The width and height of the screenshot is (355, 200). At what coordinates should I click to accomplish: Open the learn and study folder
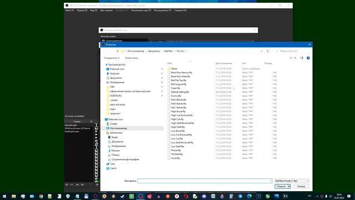(x=118, y=105)
